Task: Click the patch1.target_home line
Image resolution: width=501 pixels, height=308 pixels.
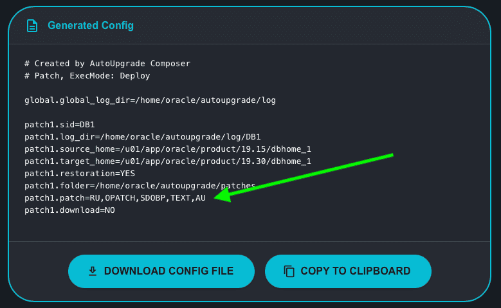Action: pyautogui.click(x=168, y=161)
